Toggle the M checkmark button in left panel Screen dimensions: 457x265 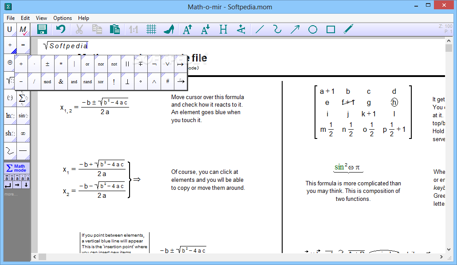23,29
